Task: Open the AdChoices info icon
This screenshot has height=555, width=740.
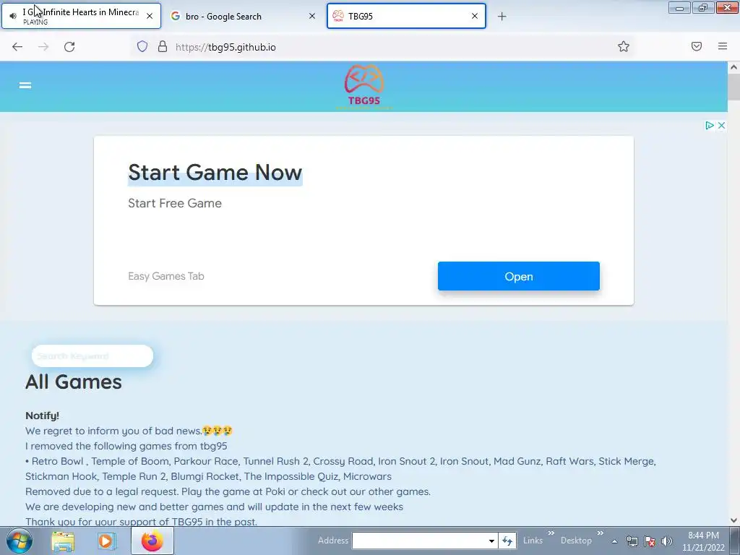Action: [709, 126]
